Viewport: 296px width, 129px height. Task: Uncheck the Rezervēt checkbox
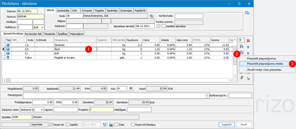51,125
